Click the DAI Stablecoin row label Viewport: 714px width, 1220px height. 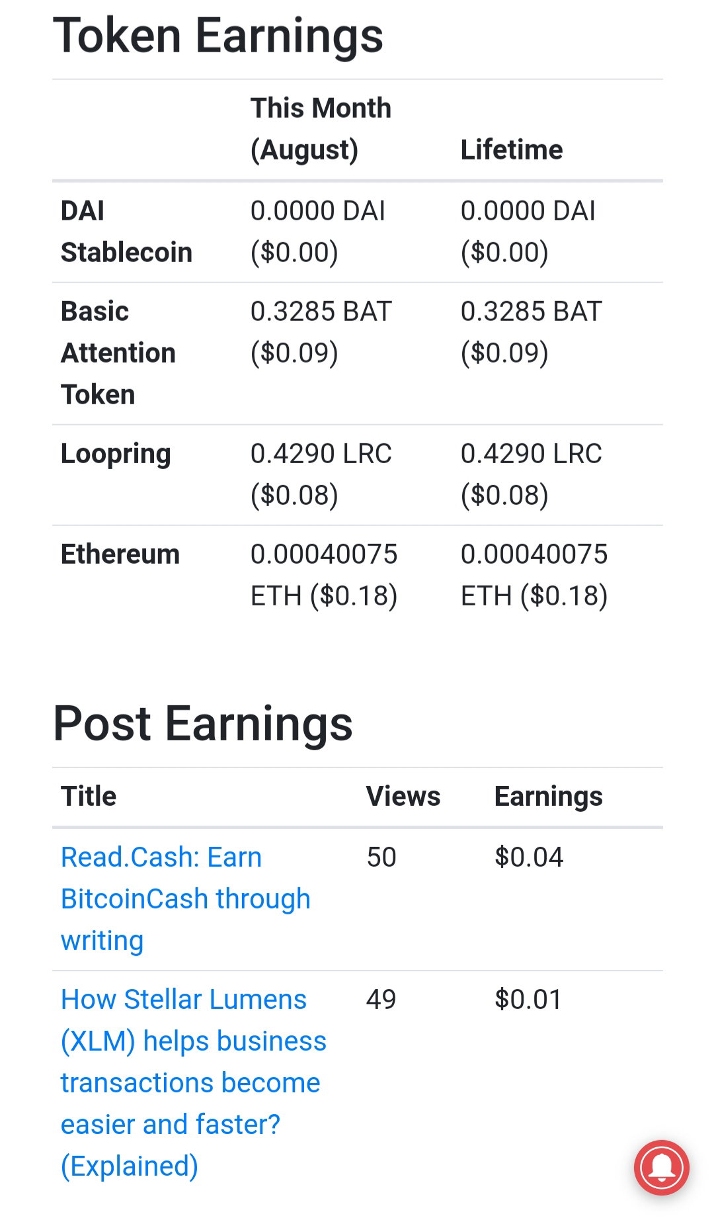pyautogui.click(x=126, y=232)
